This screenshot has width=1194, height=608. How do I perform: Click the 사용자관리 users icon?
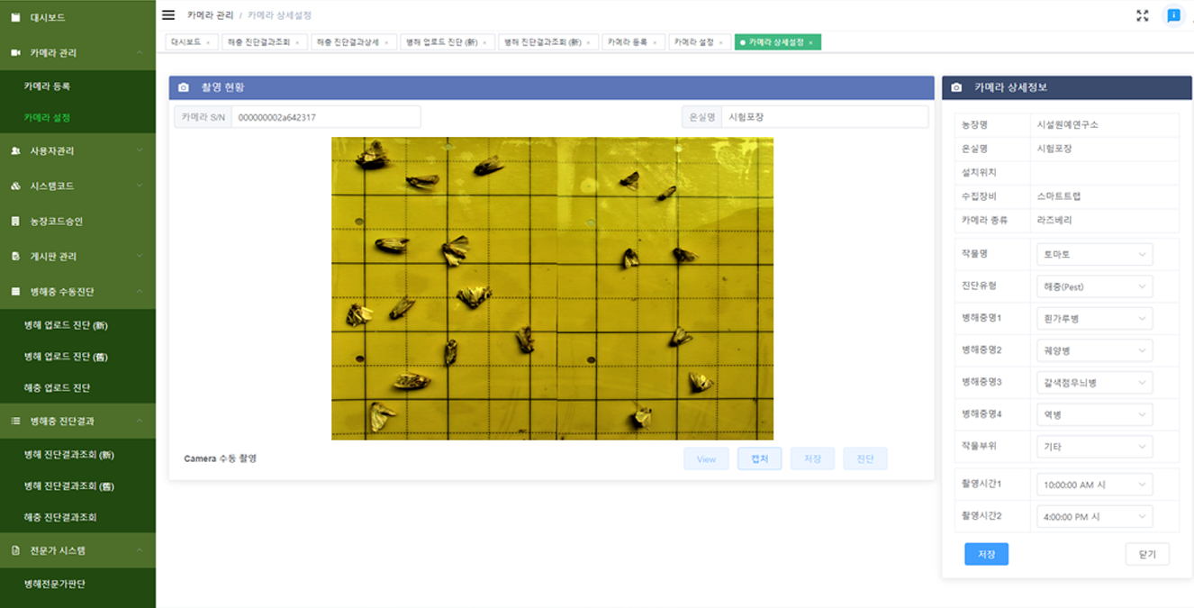click(15, 151)
